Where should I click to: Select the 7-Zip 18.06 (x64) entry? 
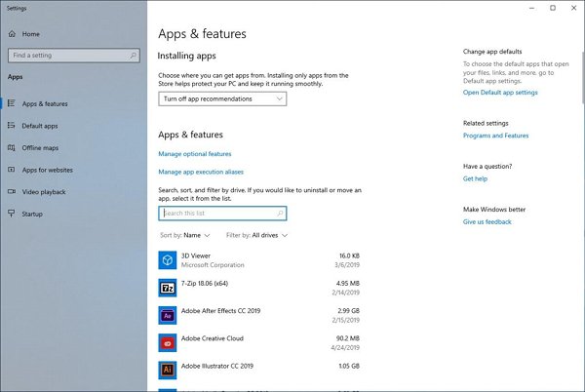pyautogui.click(x=205, y=284)
